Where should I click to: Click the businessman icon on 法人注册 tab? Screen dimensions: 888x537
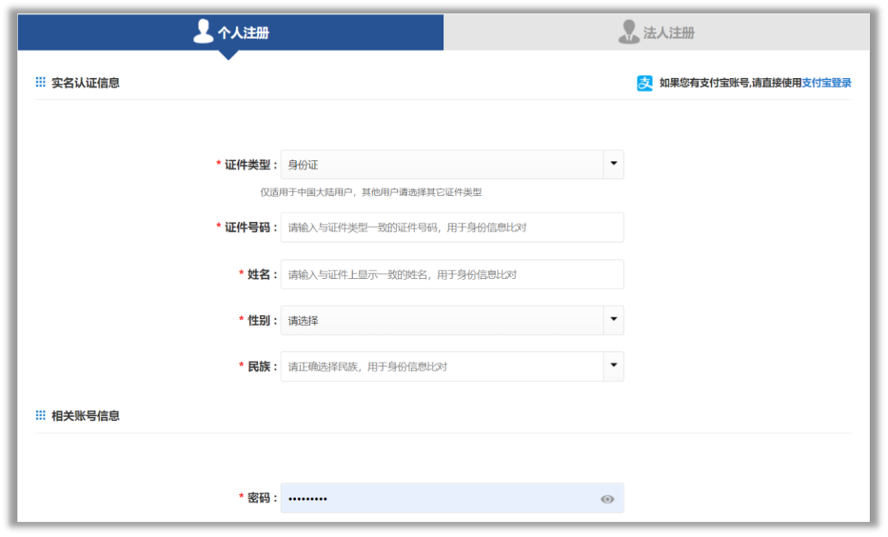(x=629, y=32)
